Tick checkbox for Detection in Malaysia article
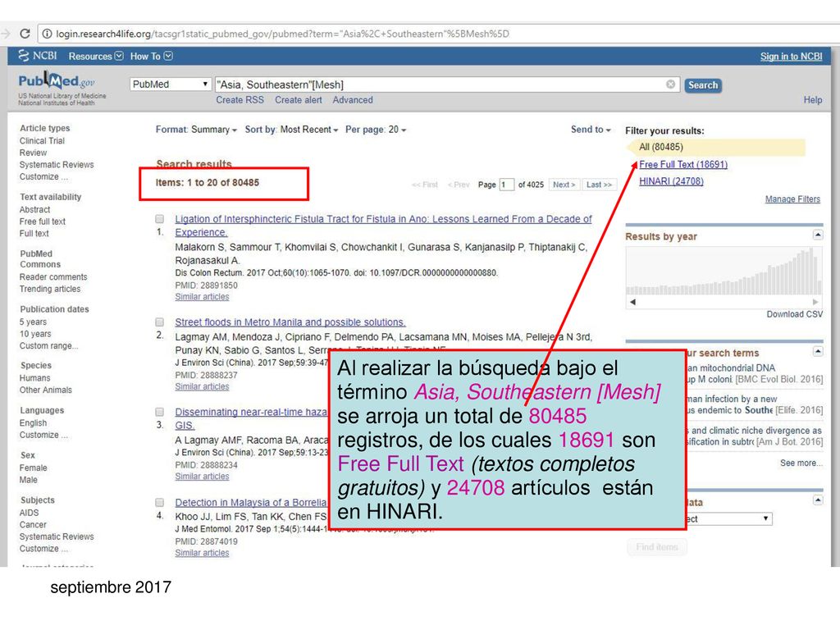840x630 pixels. 160,503
